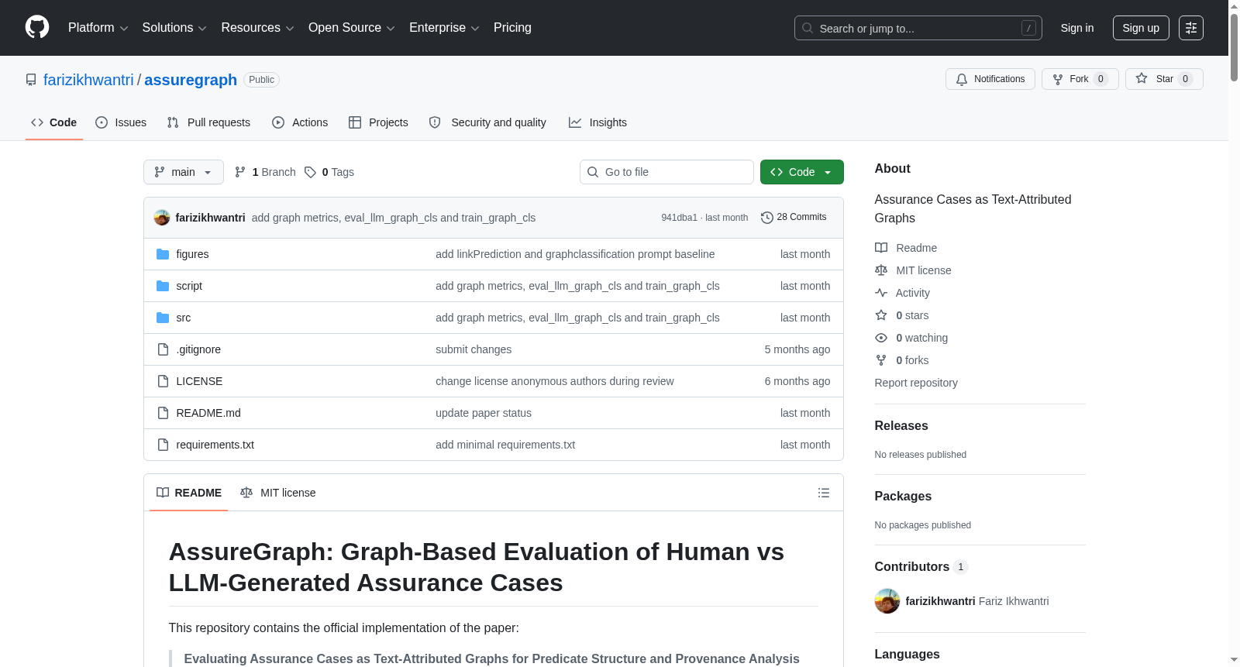The image size is (1240, 667).
Task: Click the LICENSE file icon
Action: [163, 381]
